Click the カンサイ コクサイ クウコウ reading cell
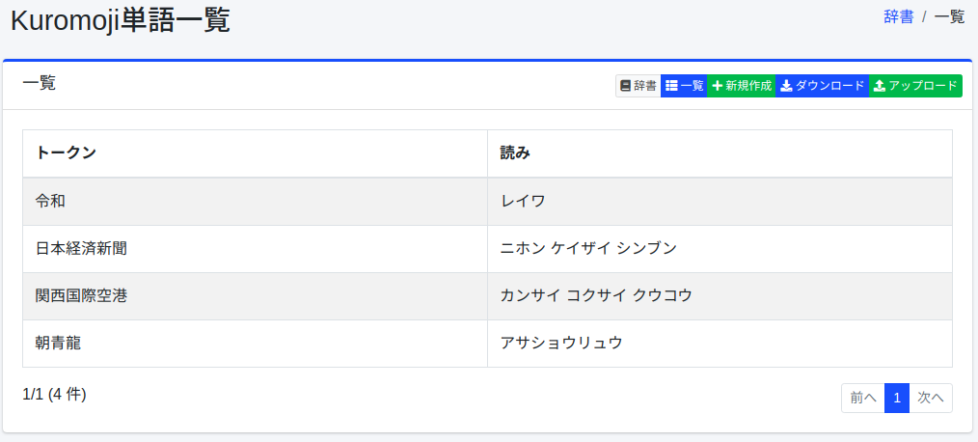978x442 pixels. click(596, 295)
